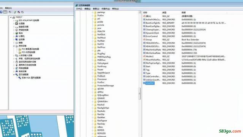243x137 pixels.
Task: Click the PolicyAgent folder icon
Action: coord(95,63)
